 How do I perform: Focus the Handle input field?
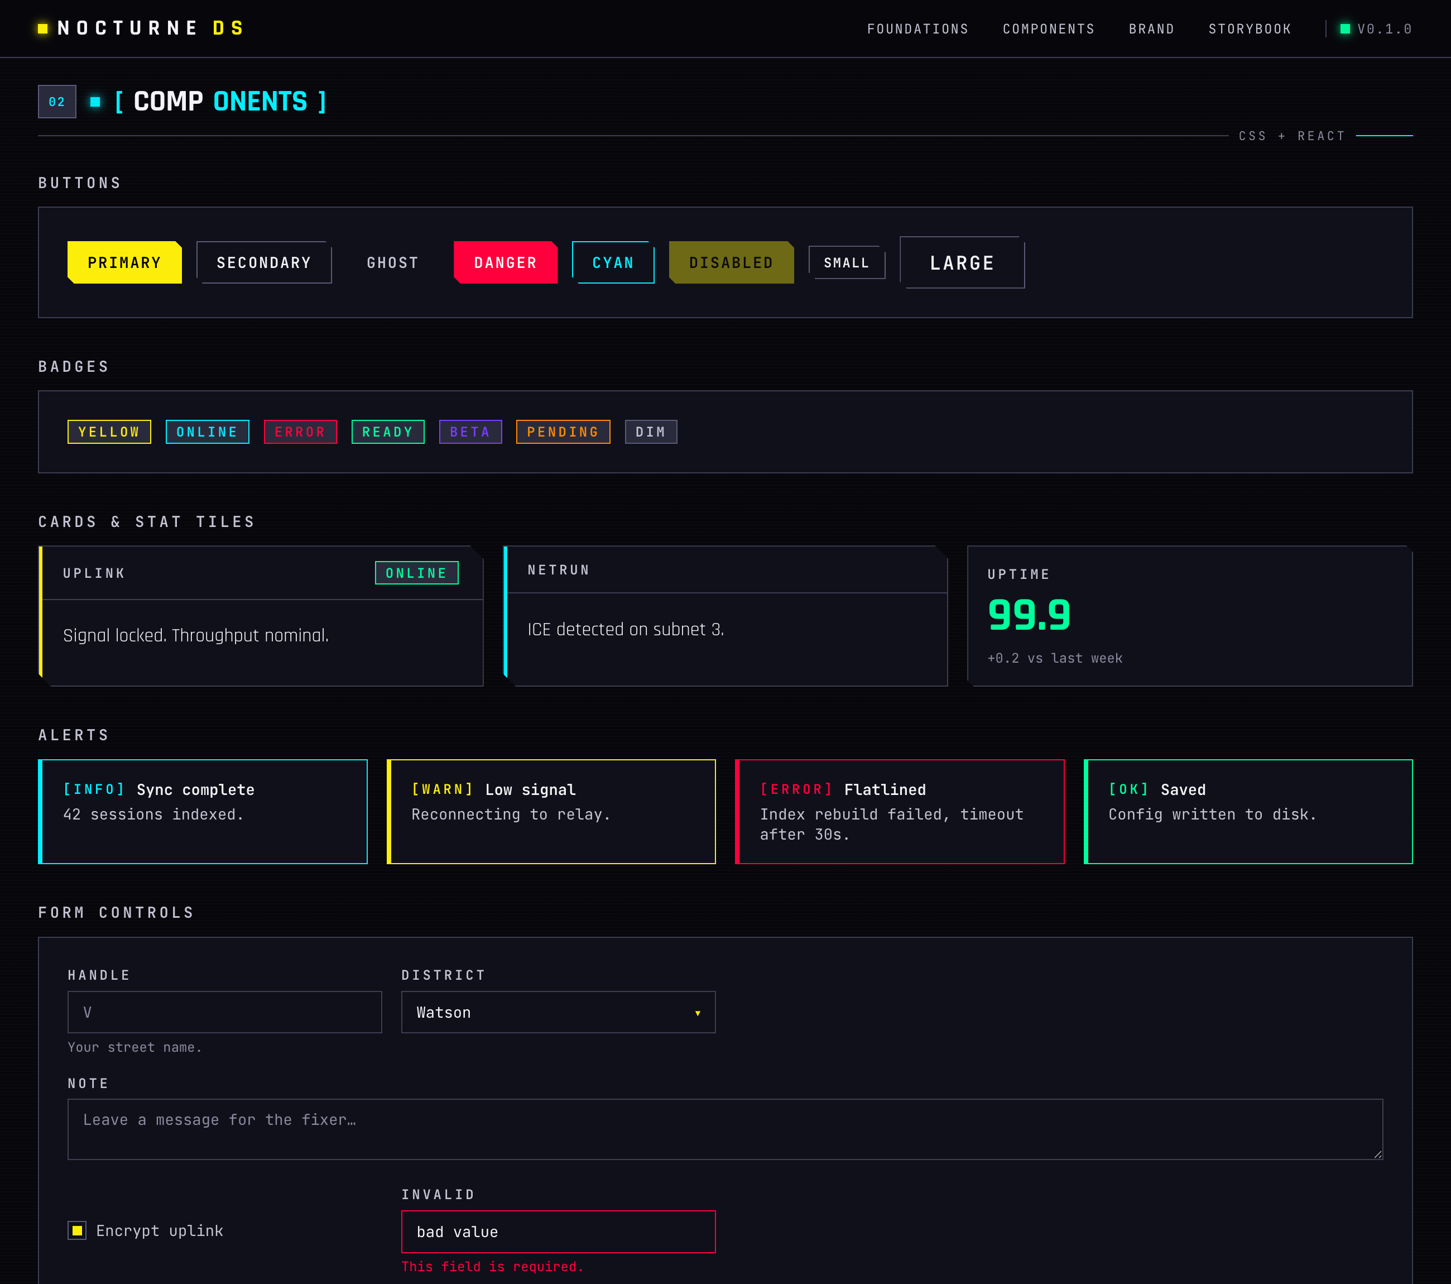coord(225,1012)
